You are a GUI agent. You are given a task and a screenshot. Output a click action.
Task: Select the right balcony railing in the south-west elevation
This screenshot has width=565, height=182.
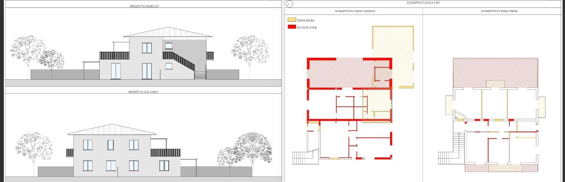[x=165, y=153]
